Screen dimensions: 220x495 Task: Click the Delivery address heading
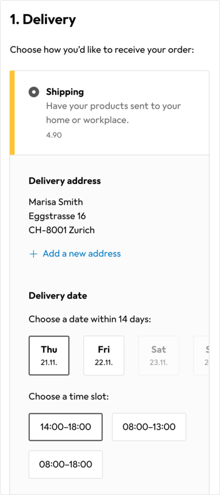[x=65, y=181]
